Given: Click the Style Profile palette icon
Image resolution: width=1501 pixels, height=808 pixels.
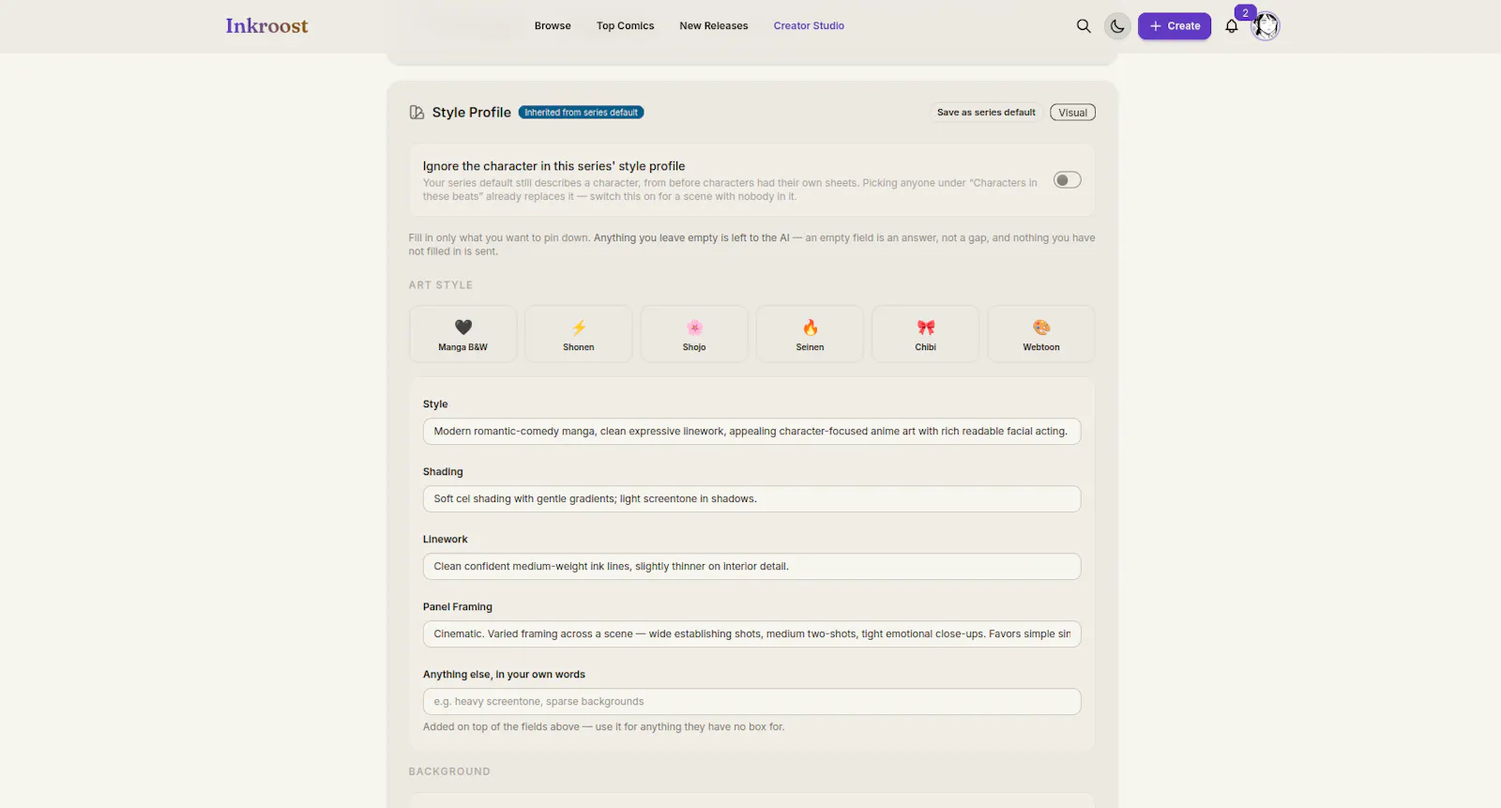Looking at the screenshot, I should pos(417,113).
